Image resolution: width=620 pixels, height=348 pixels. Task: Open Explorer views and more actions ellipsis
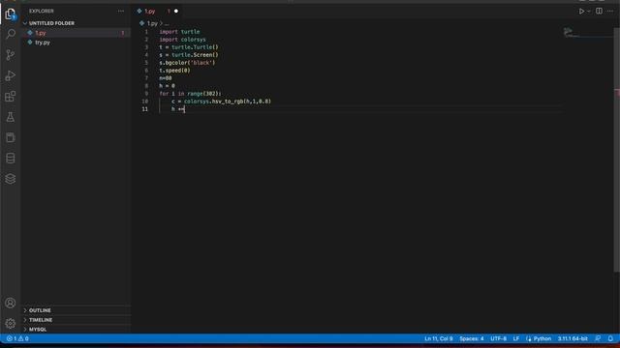click(x=120, y=11)
